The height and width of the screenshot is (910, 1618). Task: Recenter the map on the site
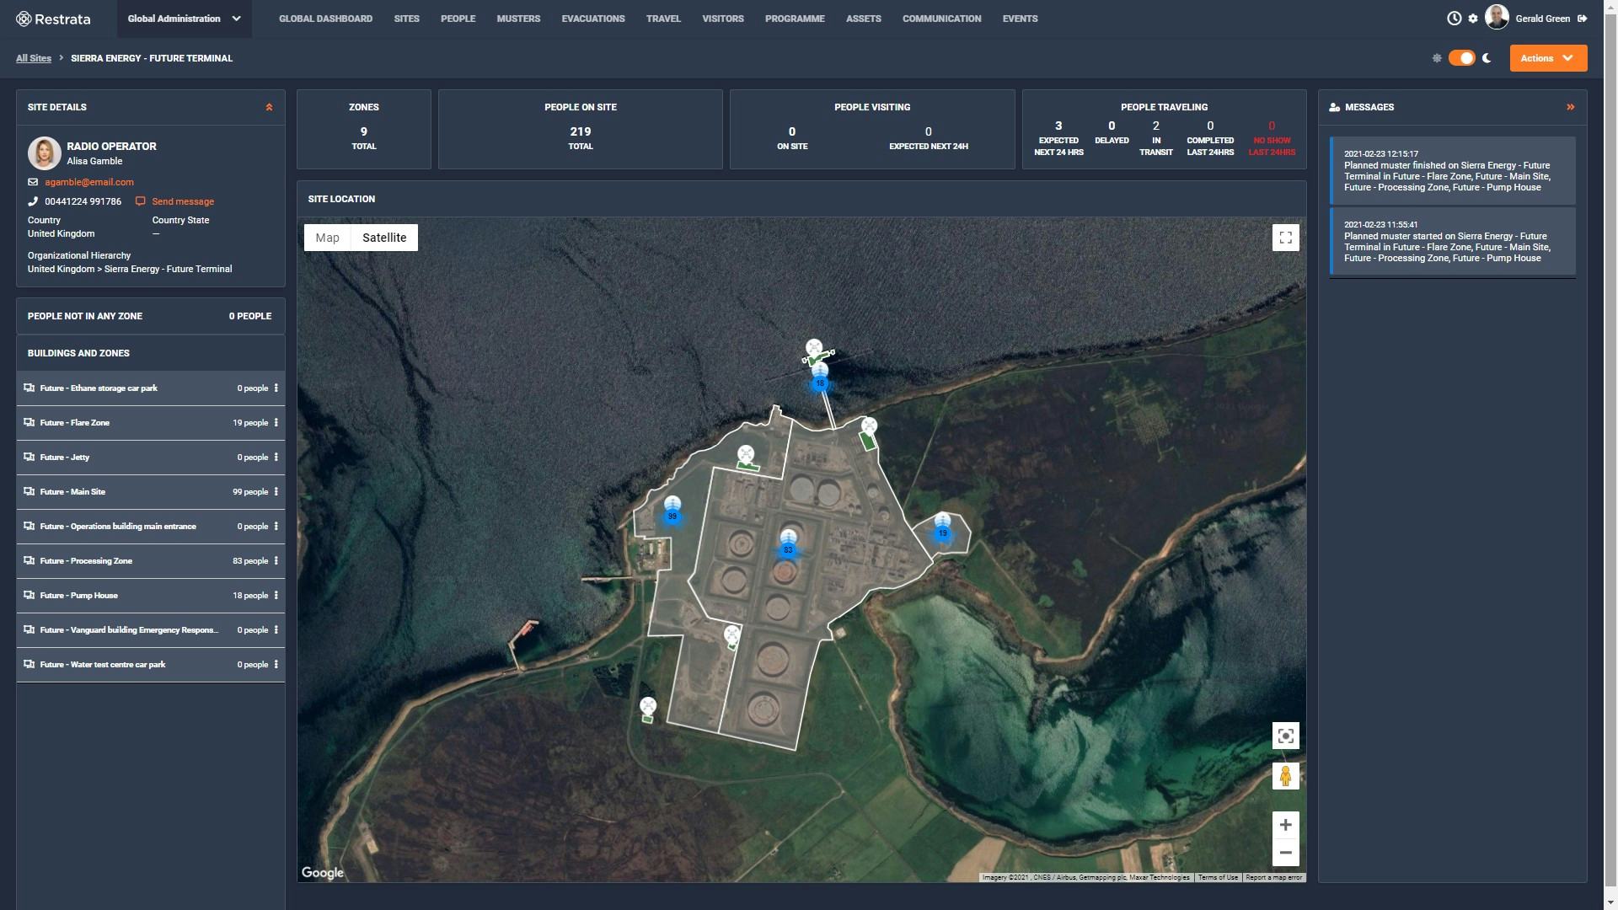pos(1285,736)
